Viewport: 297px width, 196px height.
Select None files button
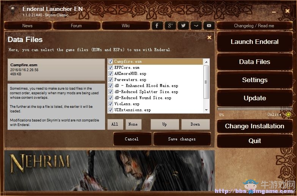(x=134, y=124)
